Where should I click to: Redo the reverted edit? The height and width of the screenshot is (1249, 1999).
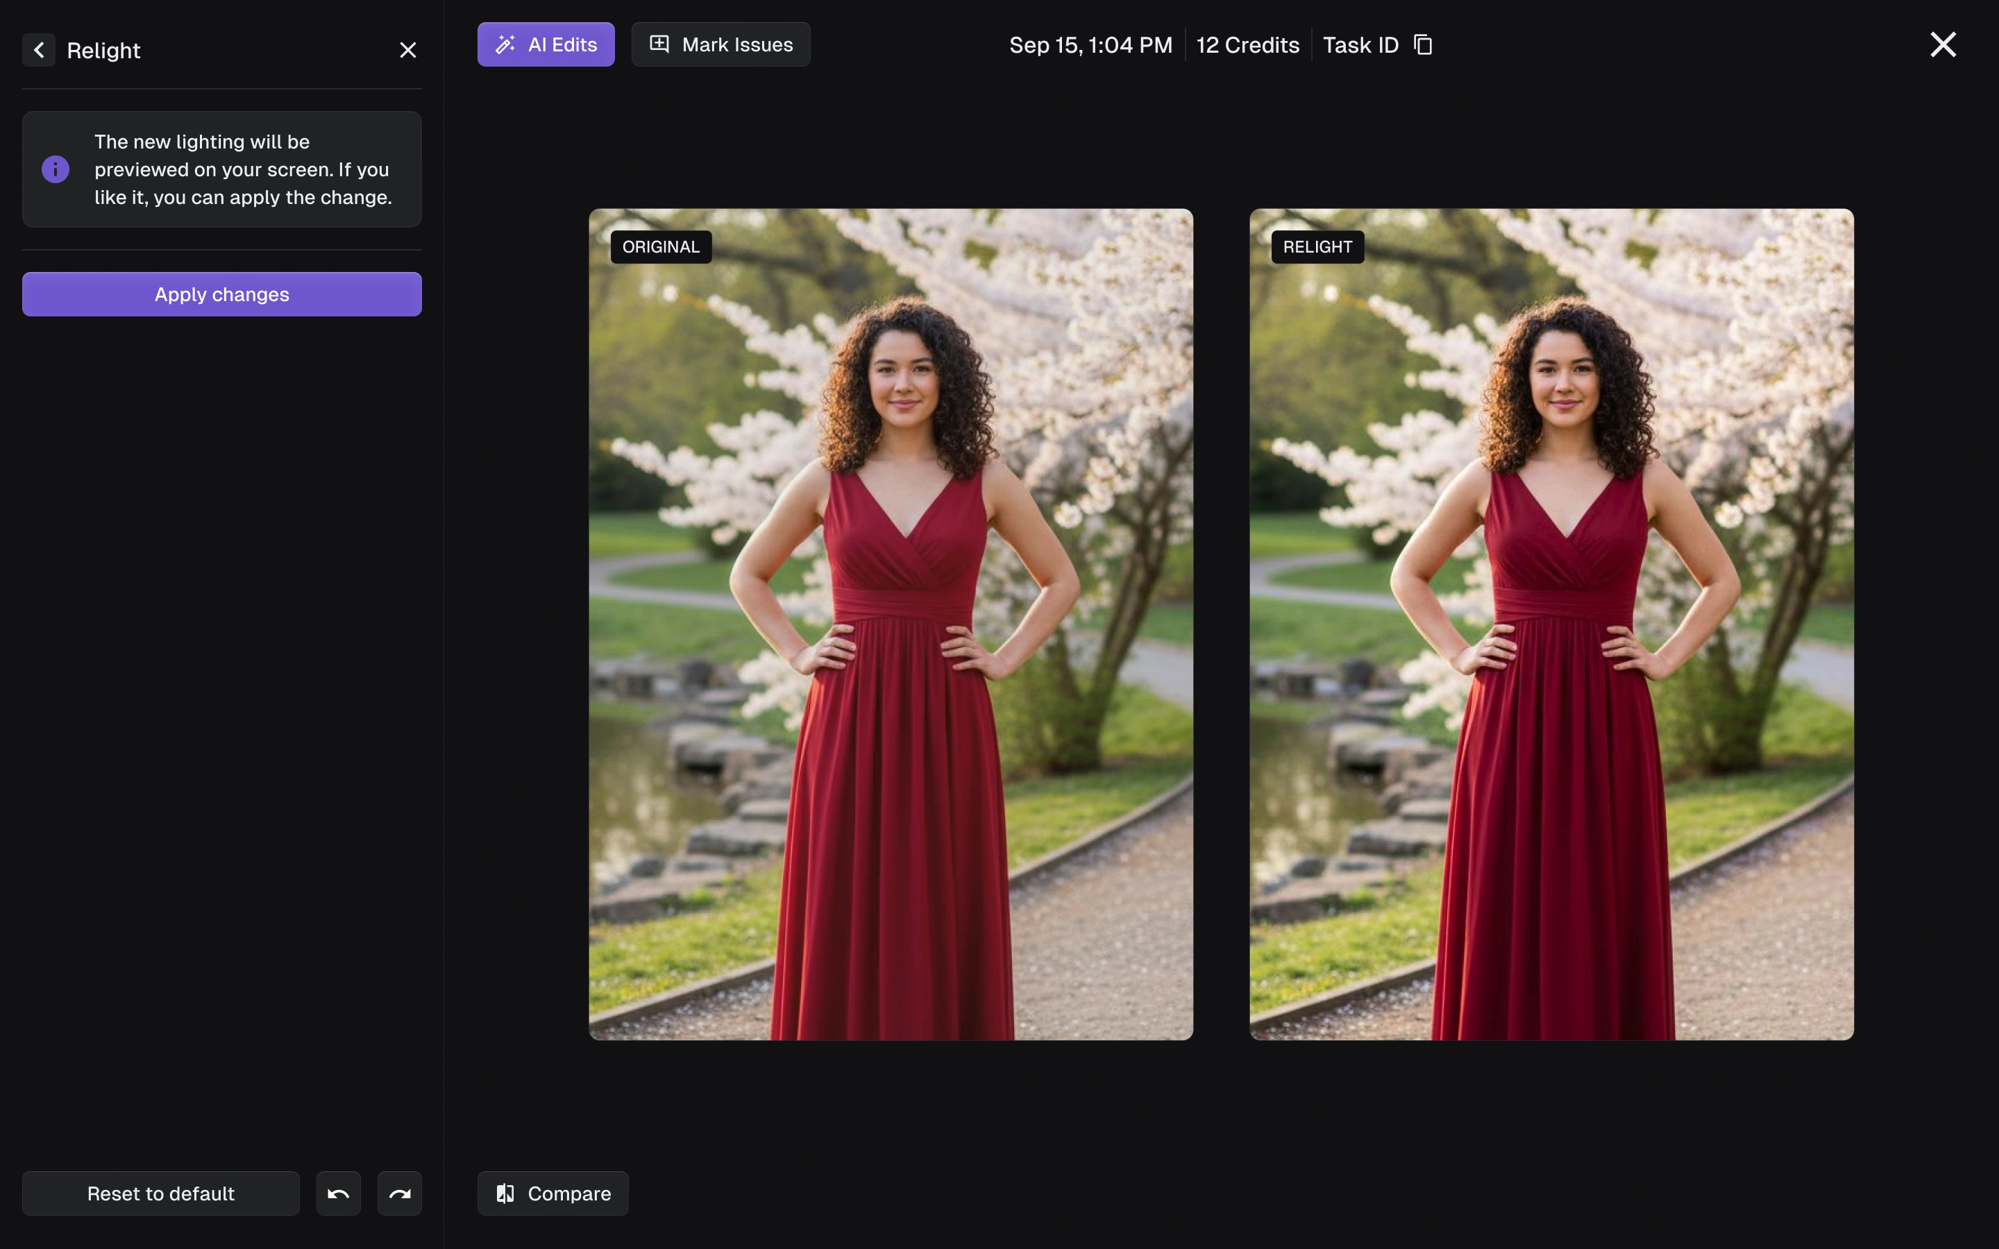coord(400,1193)
